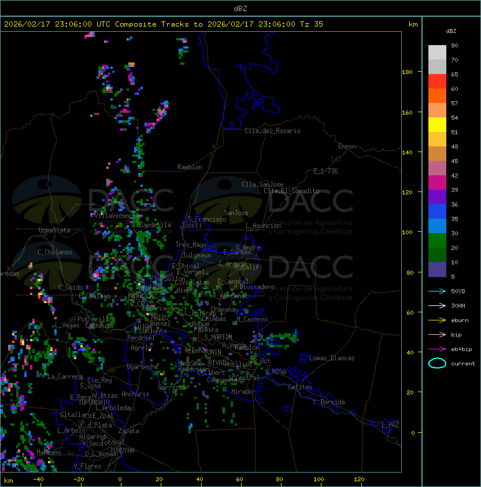Click the '60' tick on bottom axis
Viewport: 481px width, 487px height.
239,479
